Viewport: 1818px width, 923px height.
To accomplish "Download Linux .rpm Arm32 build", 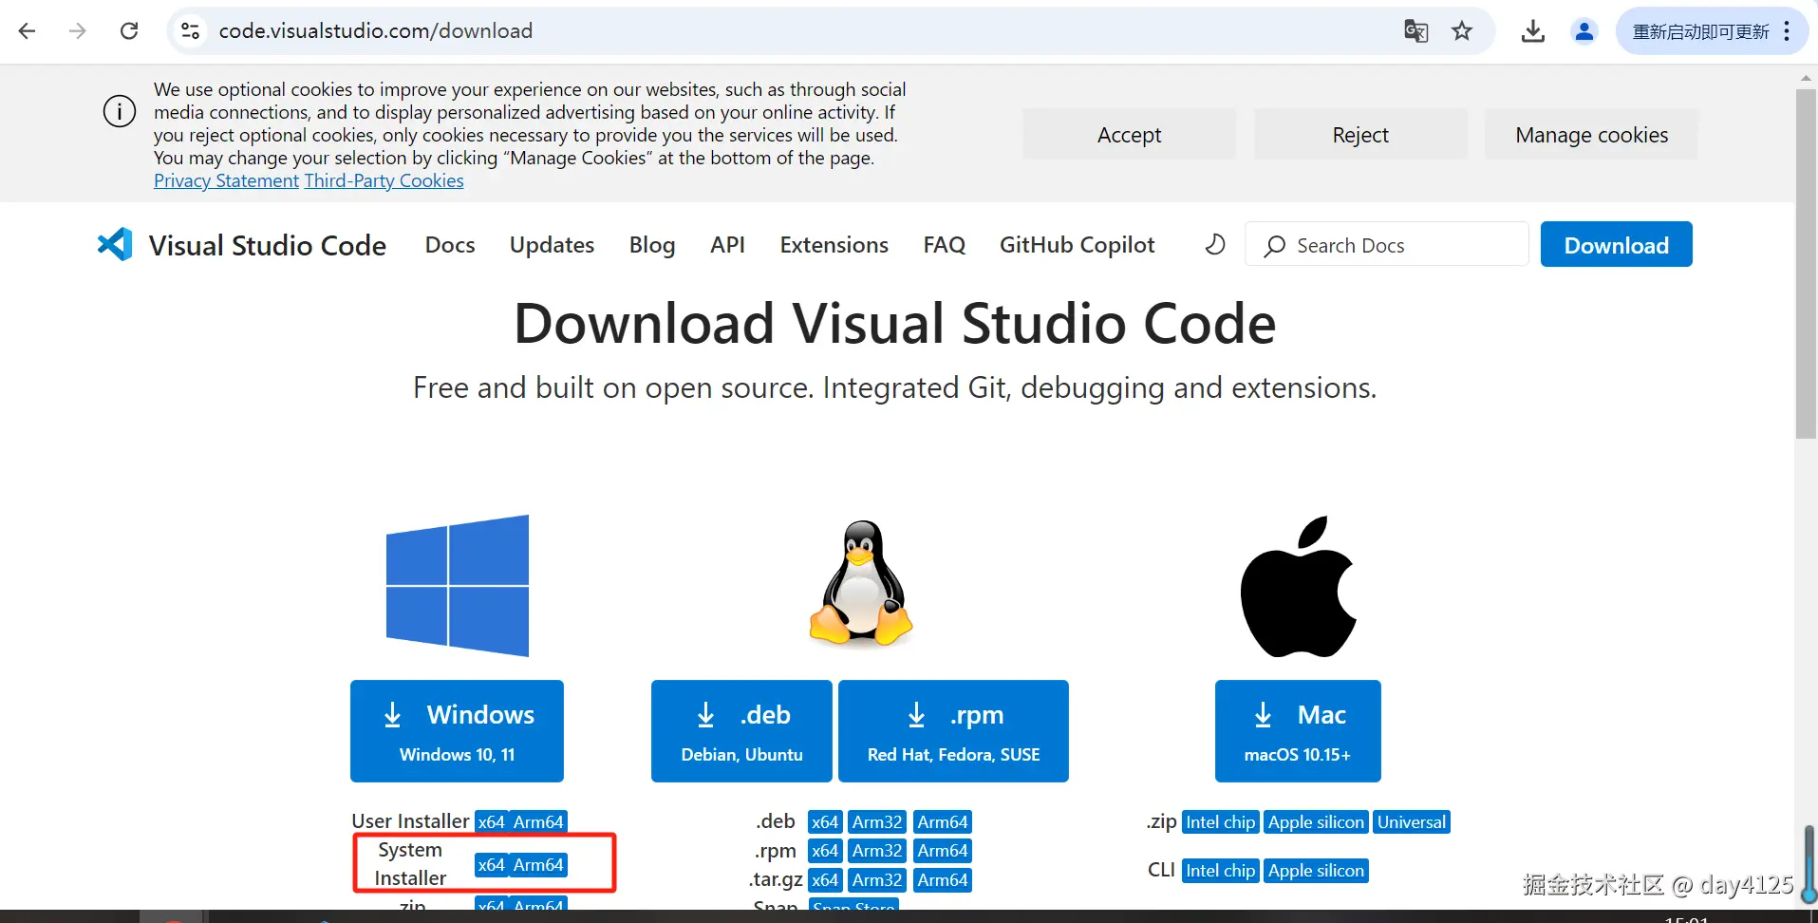I will pos(877,851).
